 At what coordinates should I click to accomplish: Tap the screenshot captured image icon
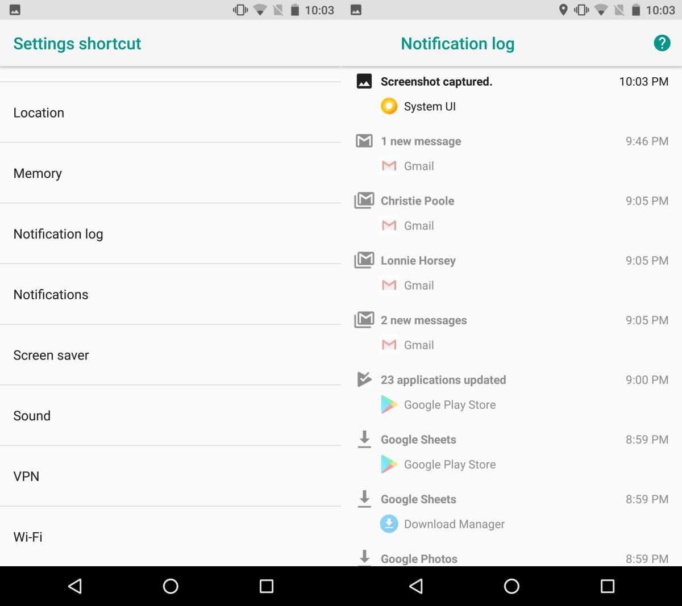(x=364, y=81)
